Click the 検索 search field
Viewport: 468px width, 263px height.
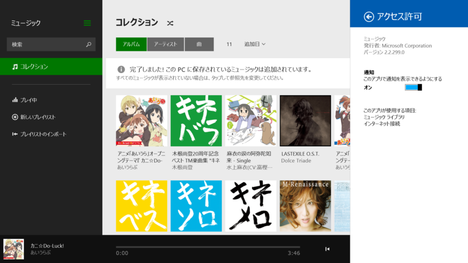(51, 44)
